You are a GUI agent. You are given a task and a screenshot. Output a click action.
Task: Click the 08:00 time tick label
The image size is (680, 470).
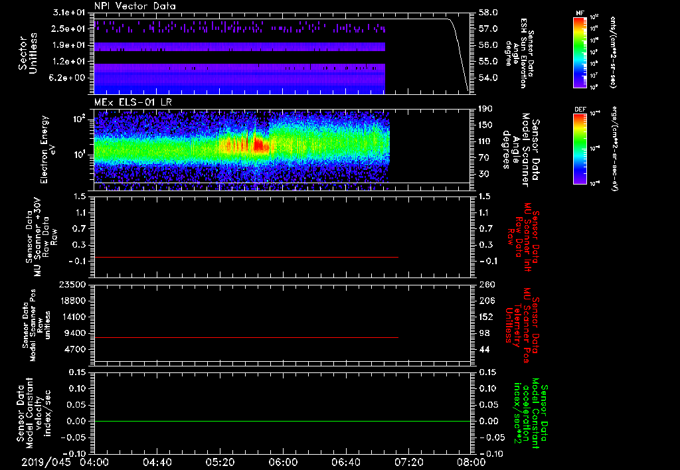click(x=471, y=462)
